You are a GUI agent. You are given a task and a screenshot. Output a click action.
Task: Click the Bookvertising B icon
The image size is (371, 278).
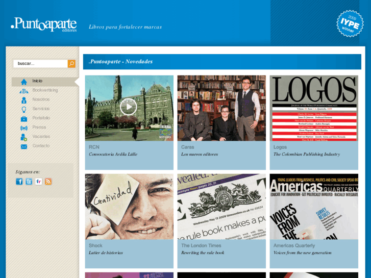click(24, 91)
